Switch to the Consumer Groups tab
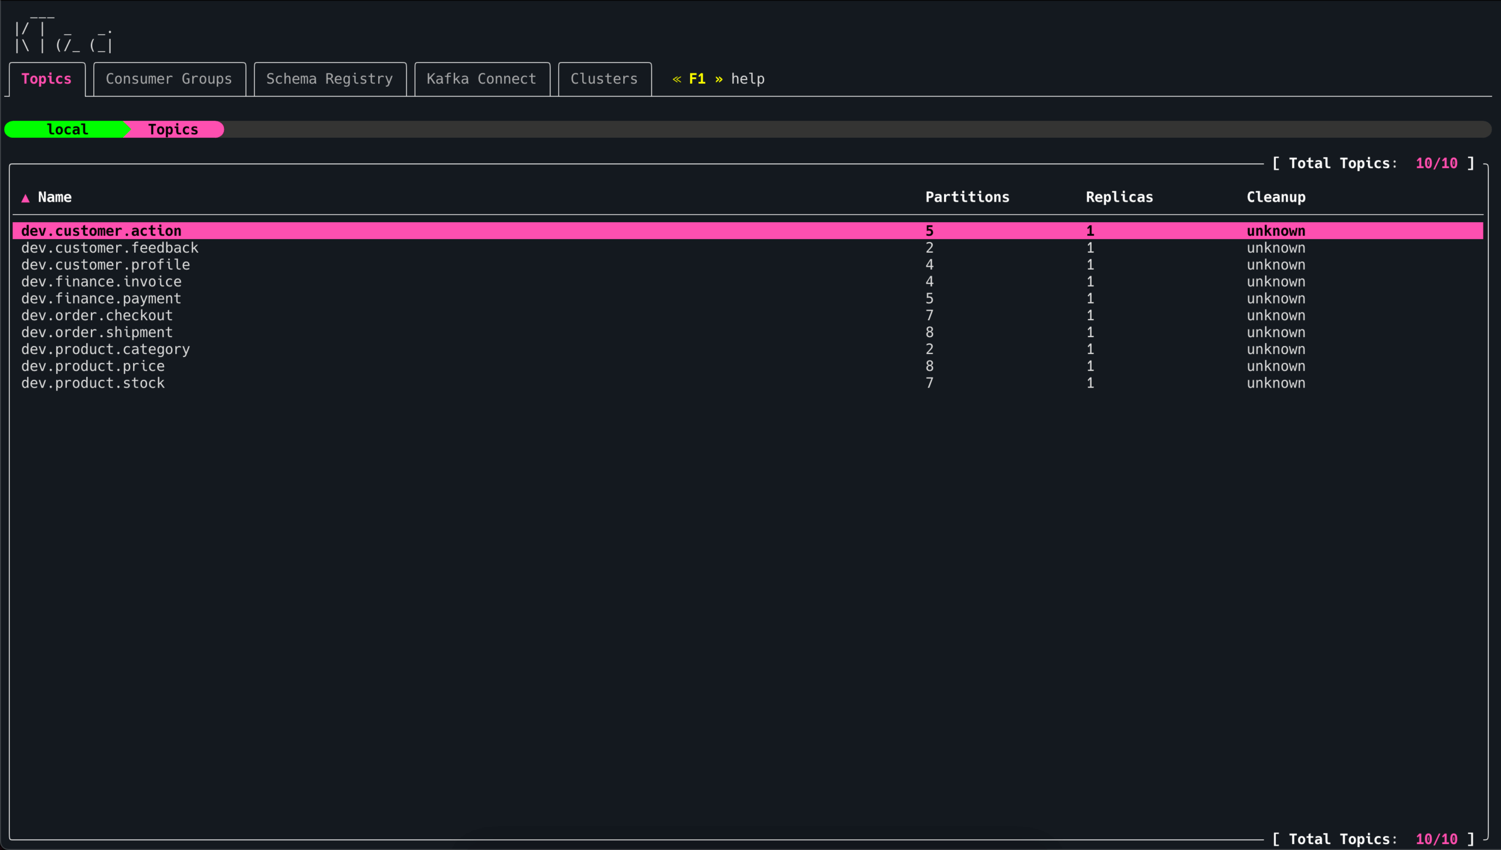Screen dimensions: 1501x850 click(169, 79)
